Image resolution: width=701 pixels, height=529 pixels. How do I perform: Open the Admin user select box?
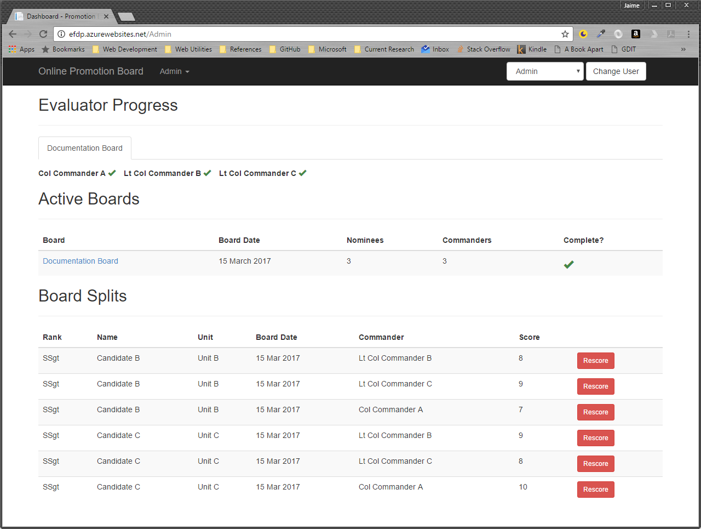coord(544,71)
